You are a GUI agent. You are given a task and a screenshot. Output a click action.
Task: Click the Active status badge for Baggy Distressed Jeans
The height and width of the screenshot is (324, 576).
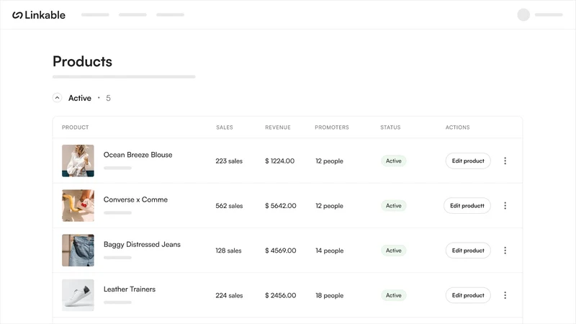pos(393,251)
